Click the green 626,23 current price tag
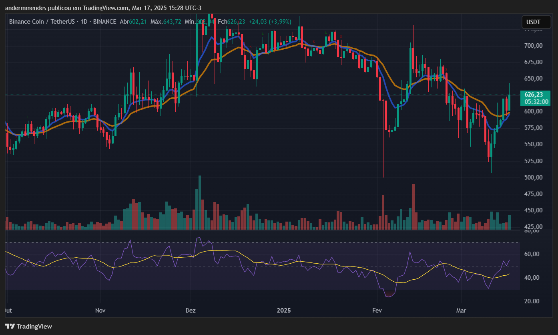This screenshot has width=558, height=335. (x=534, y=95)
